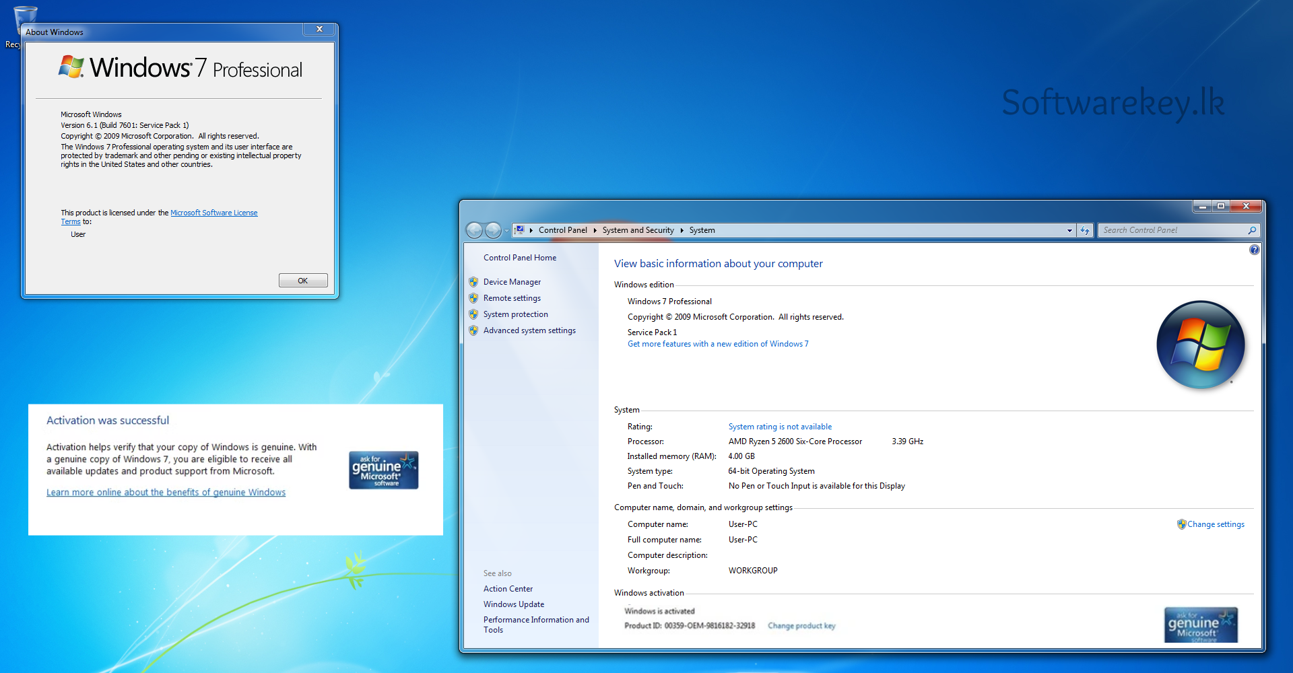Click the search magnifier icon
The image size is (1293, 673).
tap(1252, 231)
